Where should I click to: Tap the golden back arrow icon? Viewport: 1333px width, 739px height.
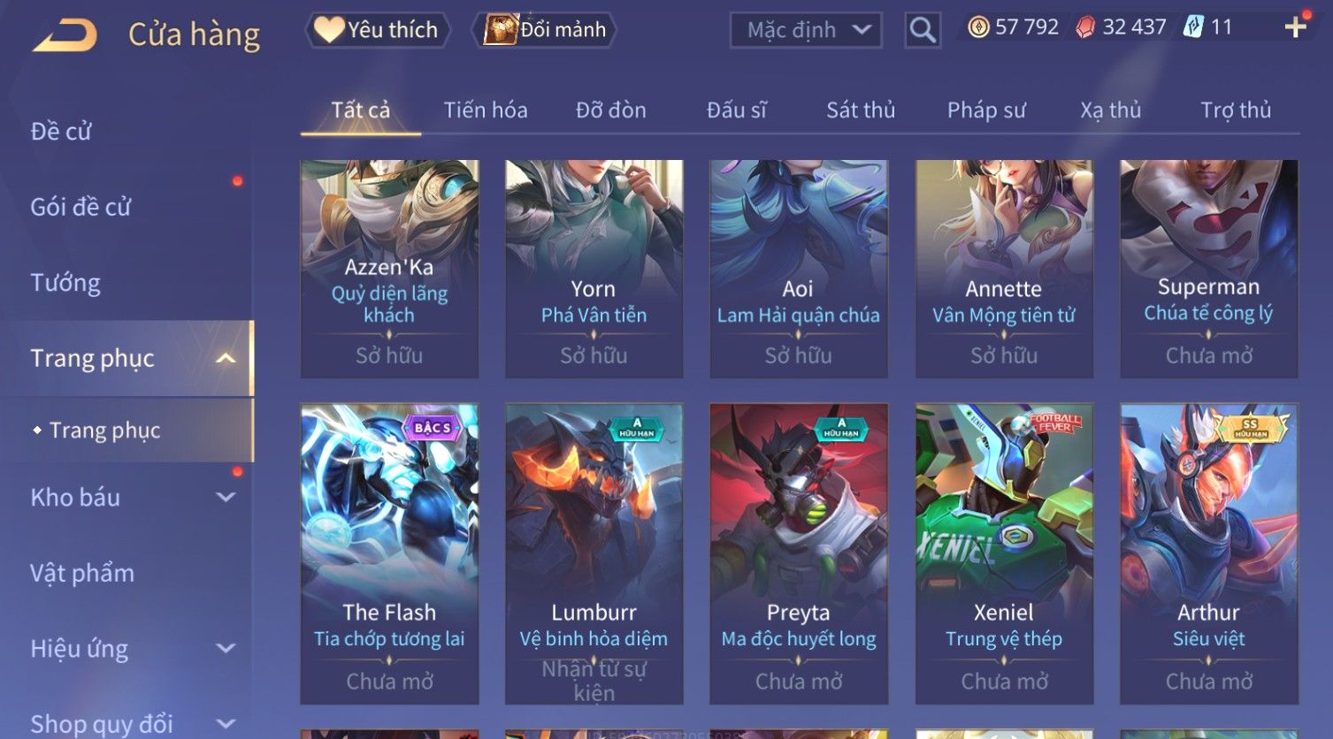coord(65,35)
